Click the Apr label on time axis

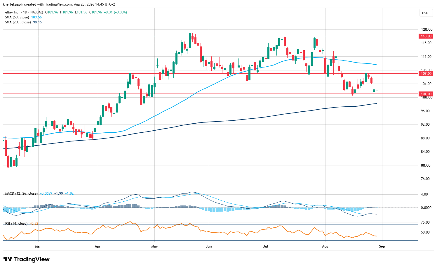(98, 246)
